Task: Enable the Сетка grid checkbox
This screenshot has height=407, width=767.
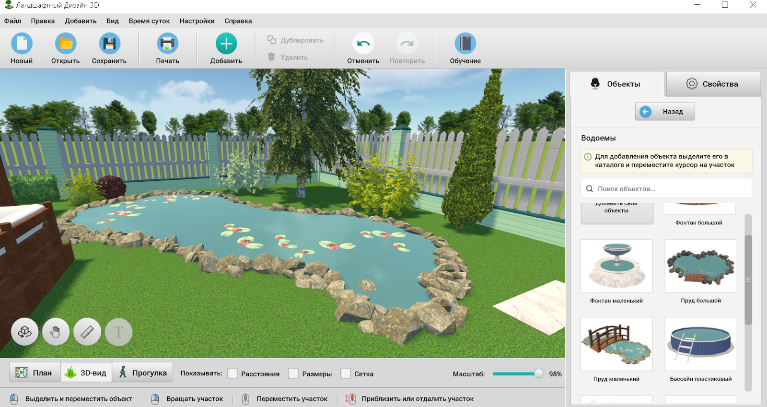Action: click(x=346, y=373)
